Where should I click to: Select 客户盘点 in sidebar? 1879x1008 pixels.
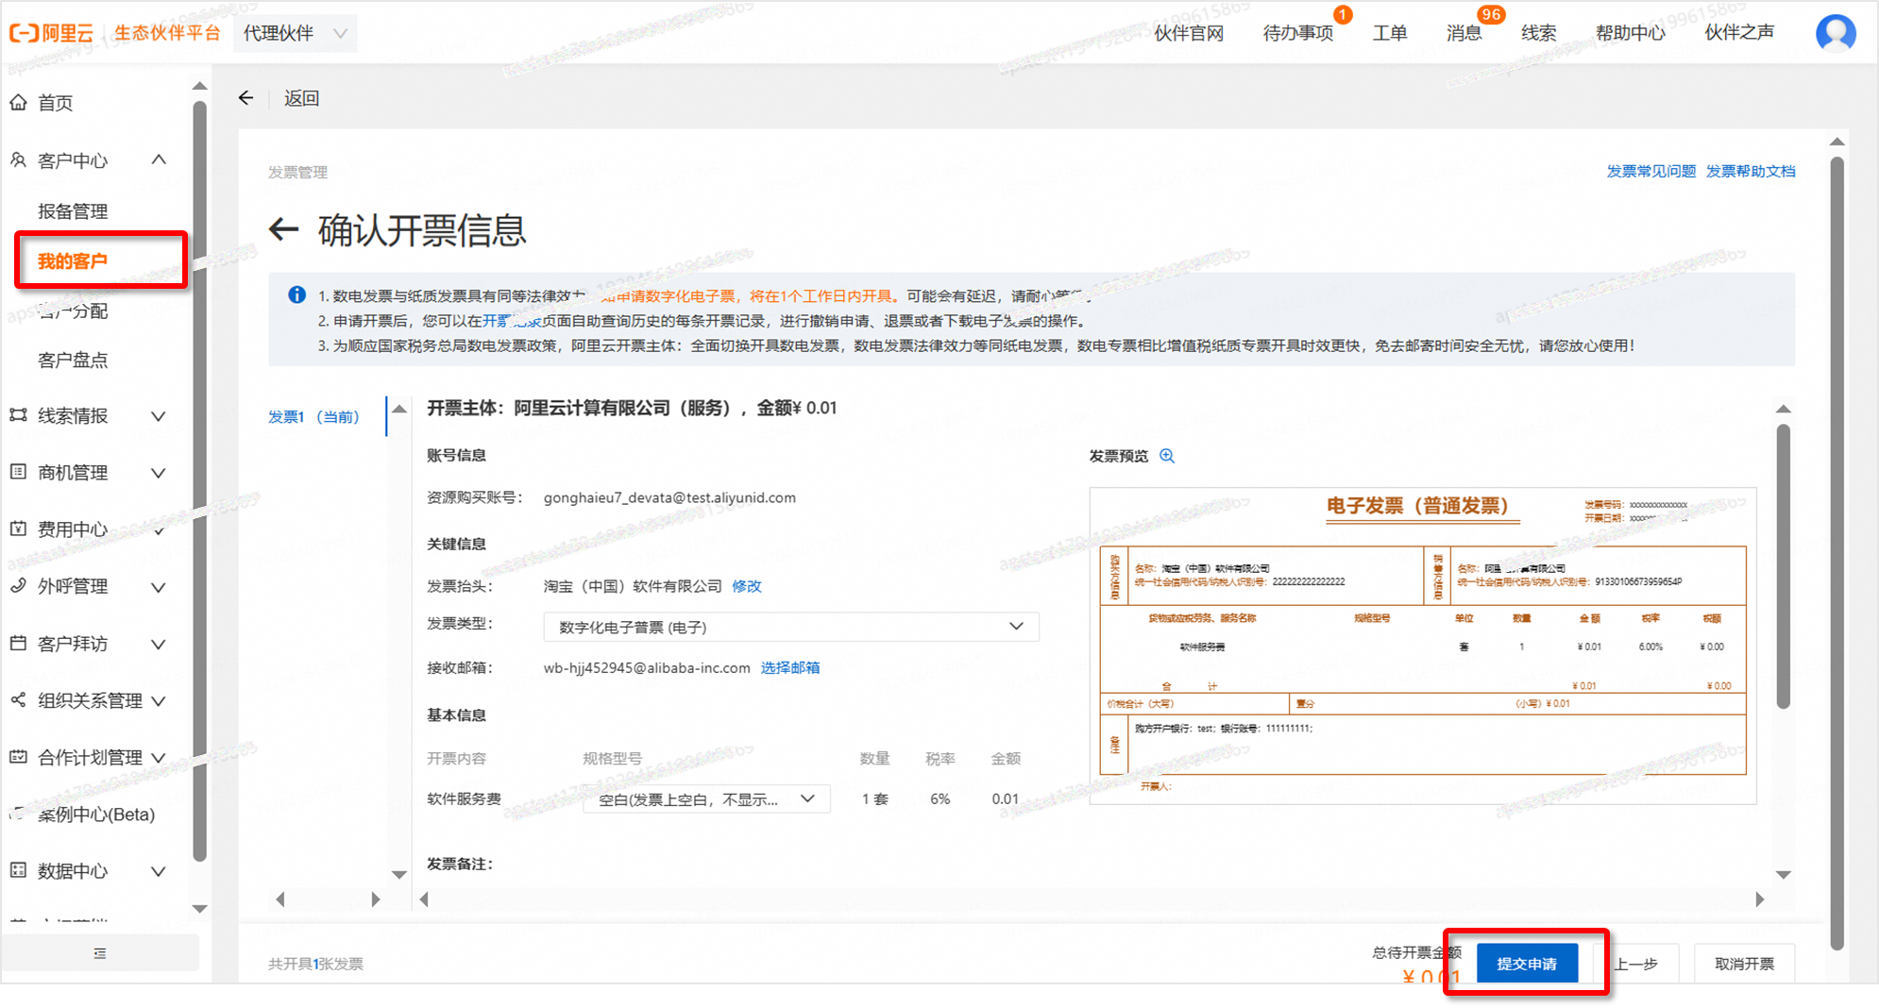click(x=73, y=360)
